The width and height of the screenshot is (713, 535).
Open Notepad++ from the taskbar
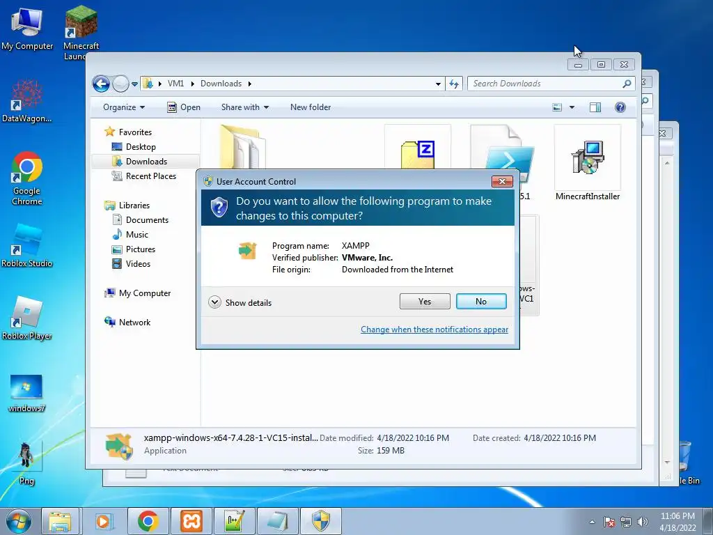(x=235, y=521)
